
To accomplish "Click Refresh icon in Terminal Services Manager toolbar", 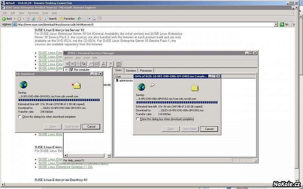I will click(118, 64).
